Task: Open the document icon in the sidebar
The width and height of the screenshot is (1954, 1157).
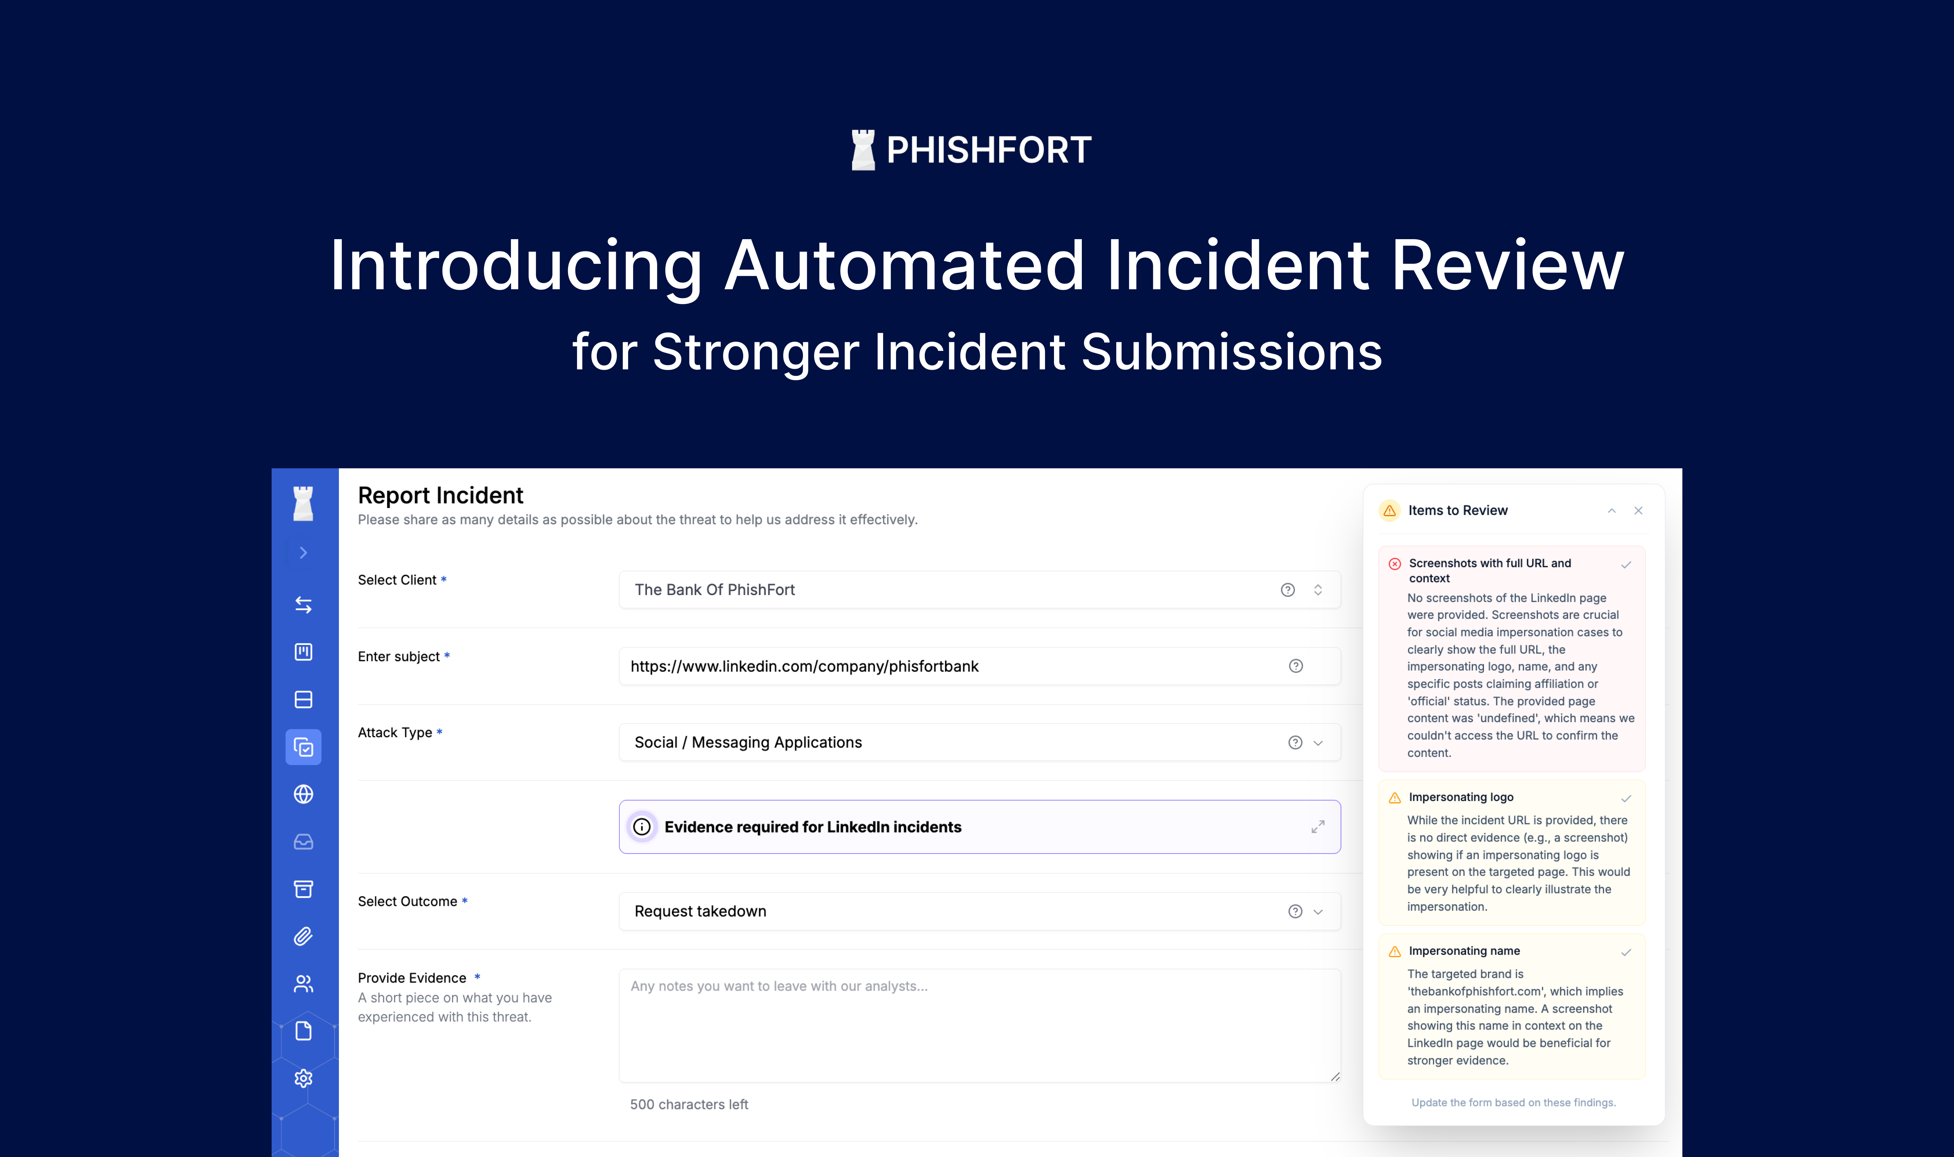Action: click(x=303, y=1031)
